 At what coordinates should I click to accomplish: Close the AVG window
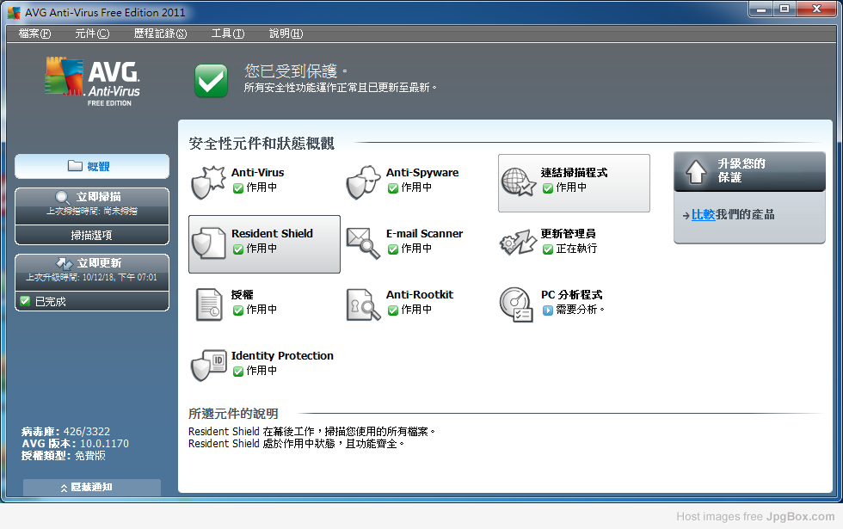pos(816,9)
